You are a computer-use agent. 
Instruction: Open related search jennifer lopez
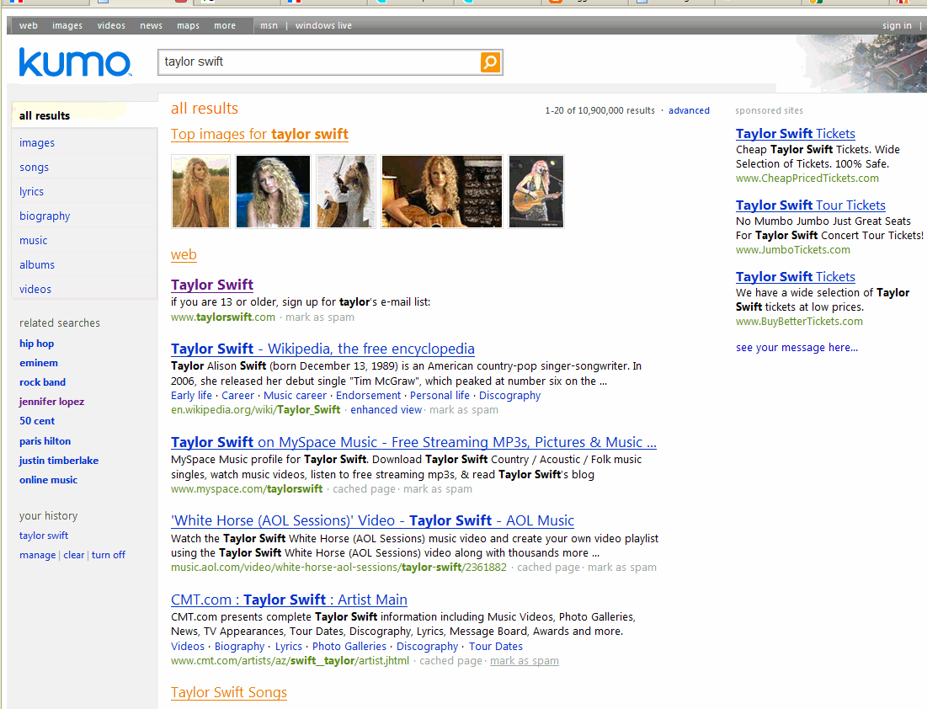click(51, 402)
